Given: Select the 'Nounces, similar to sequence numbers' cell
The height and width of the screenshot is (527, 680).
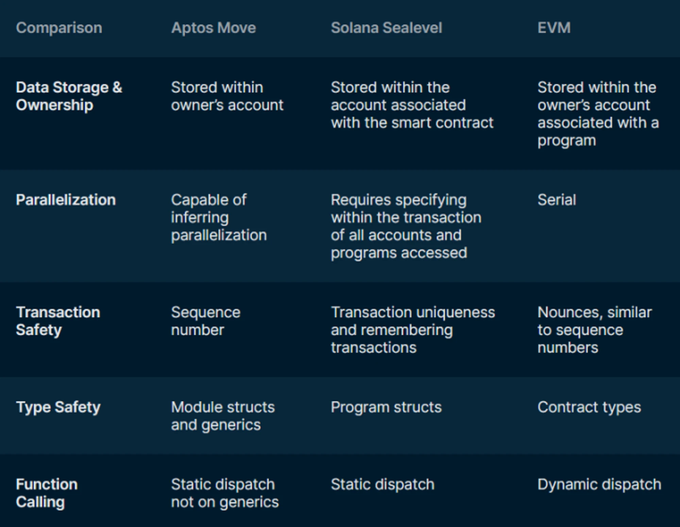Looking at the screenshot, I should pos(594,330).
